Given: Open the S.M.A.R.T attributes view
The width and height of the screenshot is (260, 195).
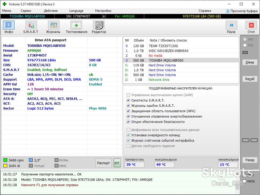Looking at the screenshot, I should tap(31, 25).
